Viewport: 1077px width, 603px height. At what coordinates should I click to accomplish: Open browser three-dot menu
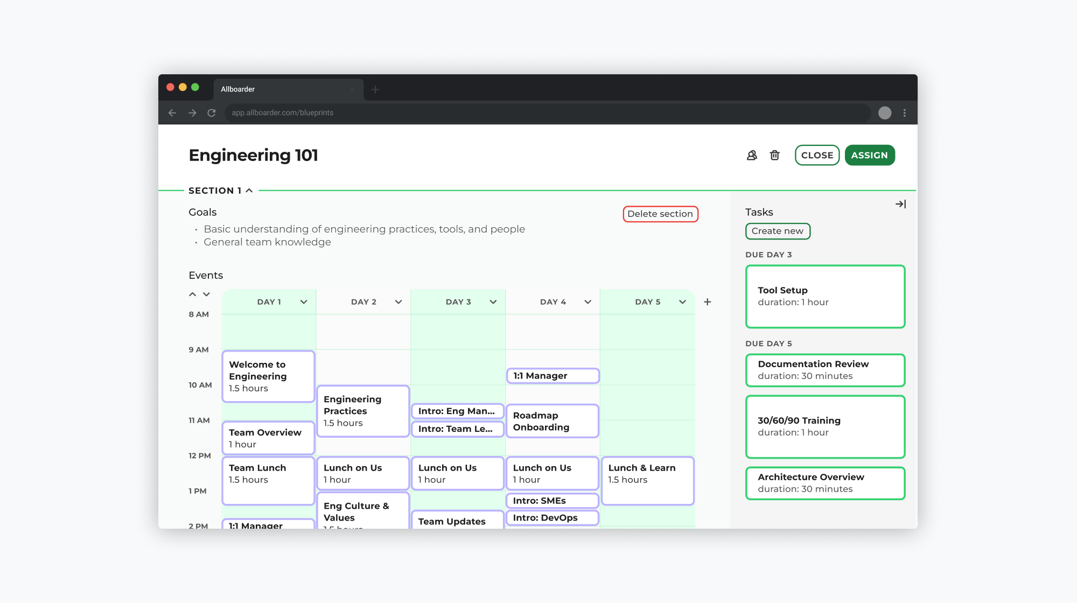[x=905, y=113]
